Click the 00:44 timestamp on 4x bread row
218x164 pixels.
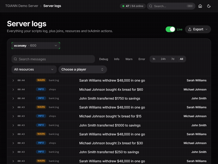click(21, 90)
